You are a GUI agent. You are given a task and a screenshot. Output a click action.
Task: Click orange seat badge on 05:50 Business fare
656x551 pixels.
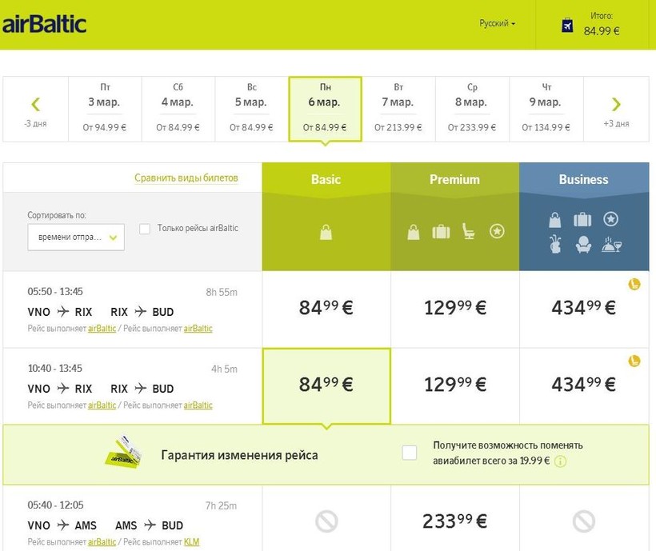pyautogui.click(x=634, y=284)
